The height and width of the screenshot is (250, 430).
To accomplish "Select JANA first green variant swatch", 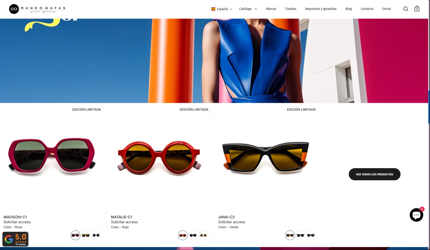I will 290,235.
